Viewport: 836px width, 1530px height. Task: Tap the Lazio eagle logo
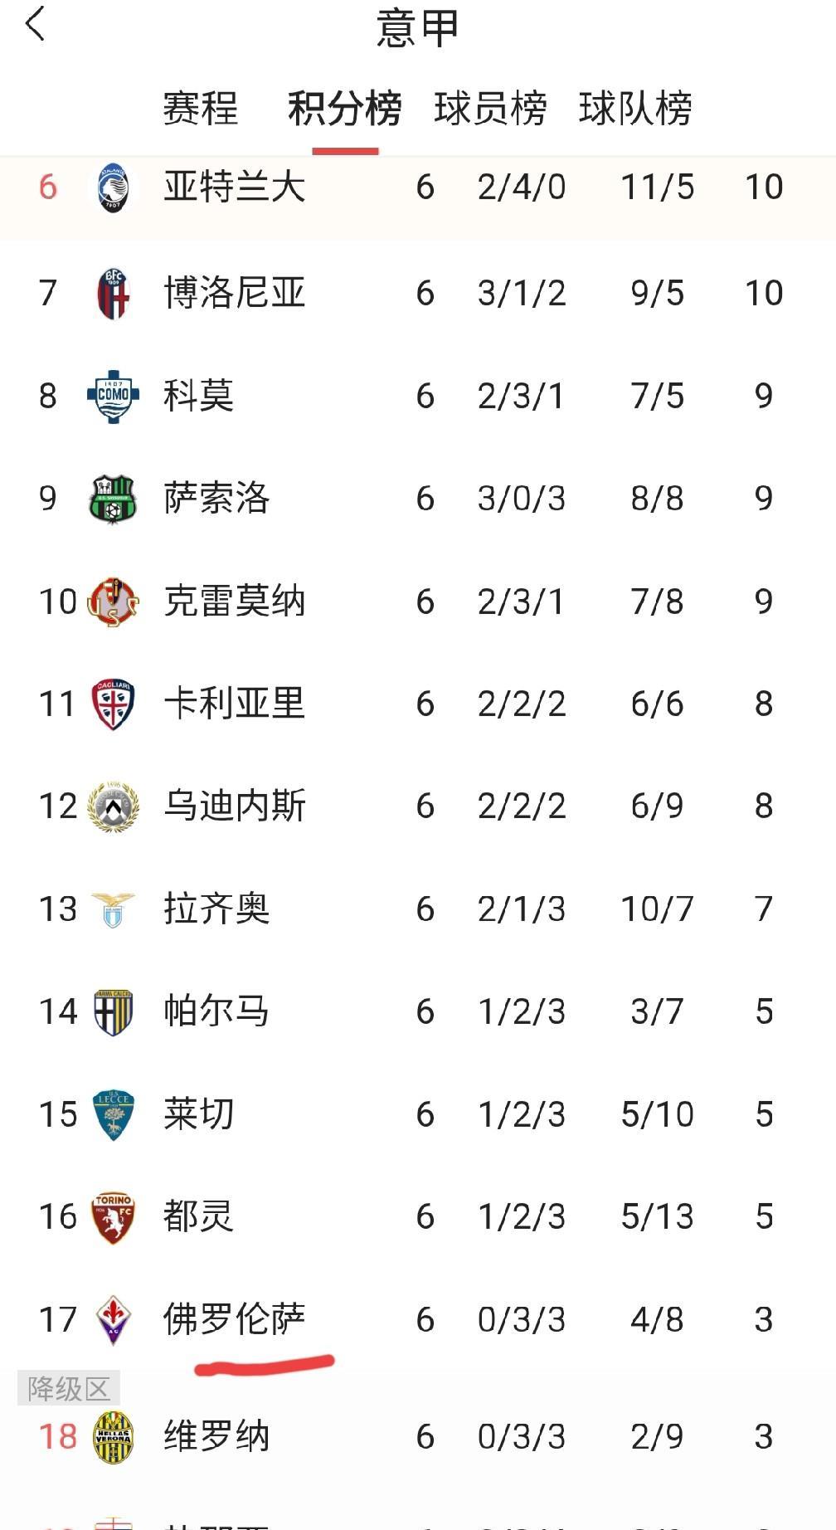(113, 909)
